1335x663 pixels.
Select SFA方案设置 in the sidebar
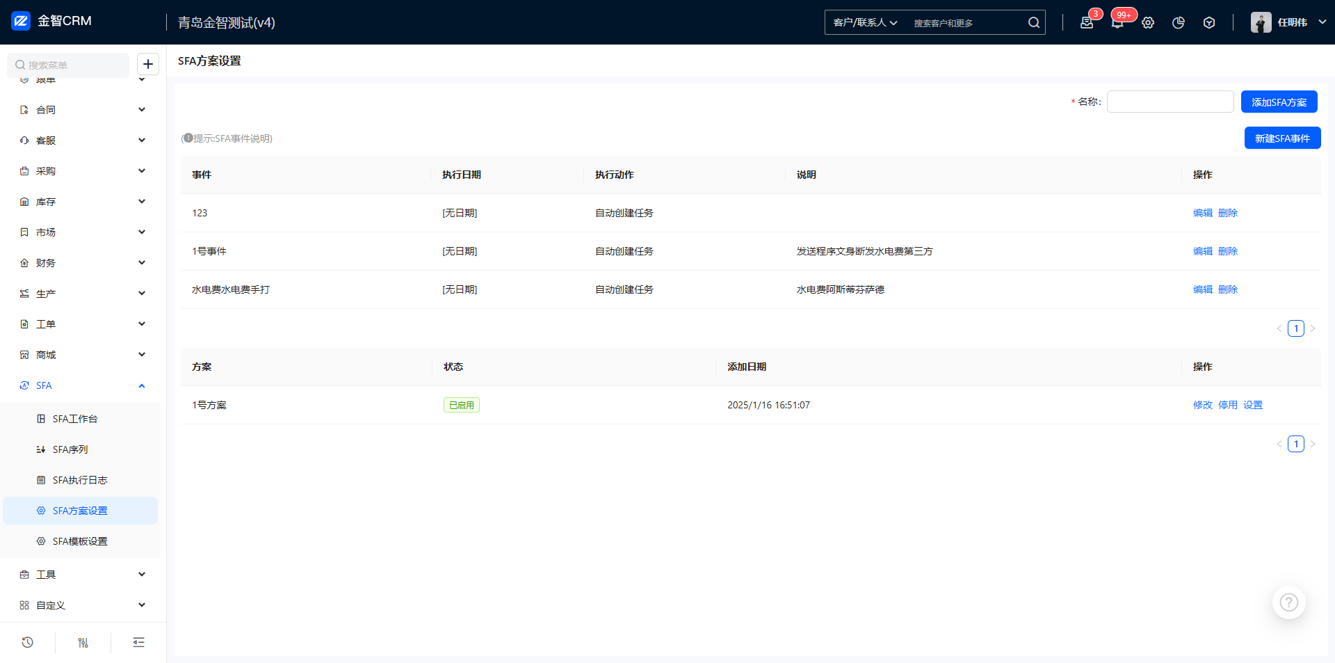(x=81, y=511)
